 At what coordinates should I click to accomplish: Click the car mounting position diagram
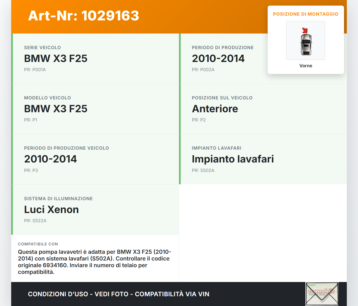(x=305, y=40)
